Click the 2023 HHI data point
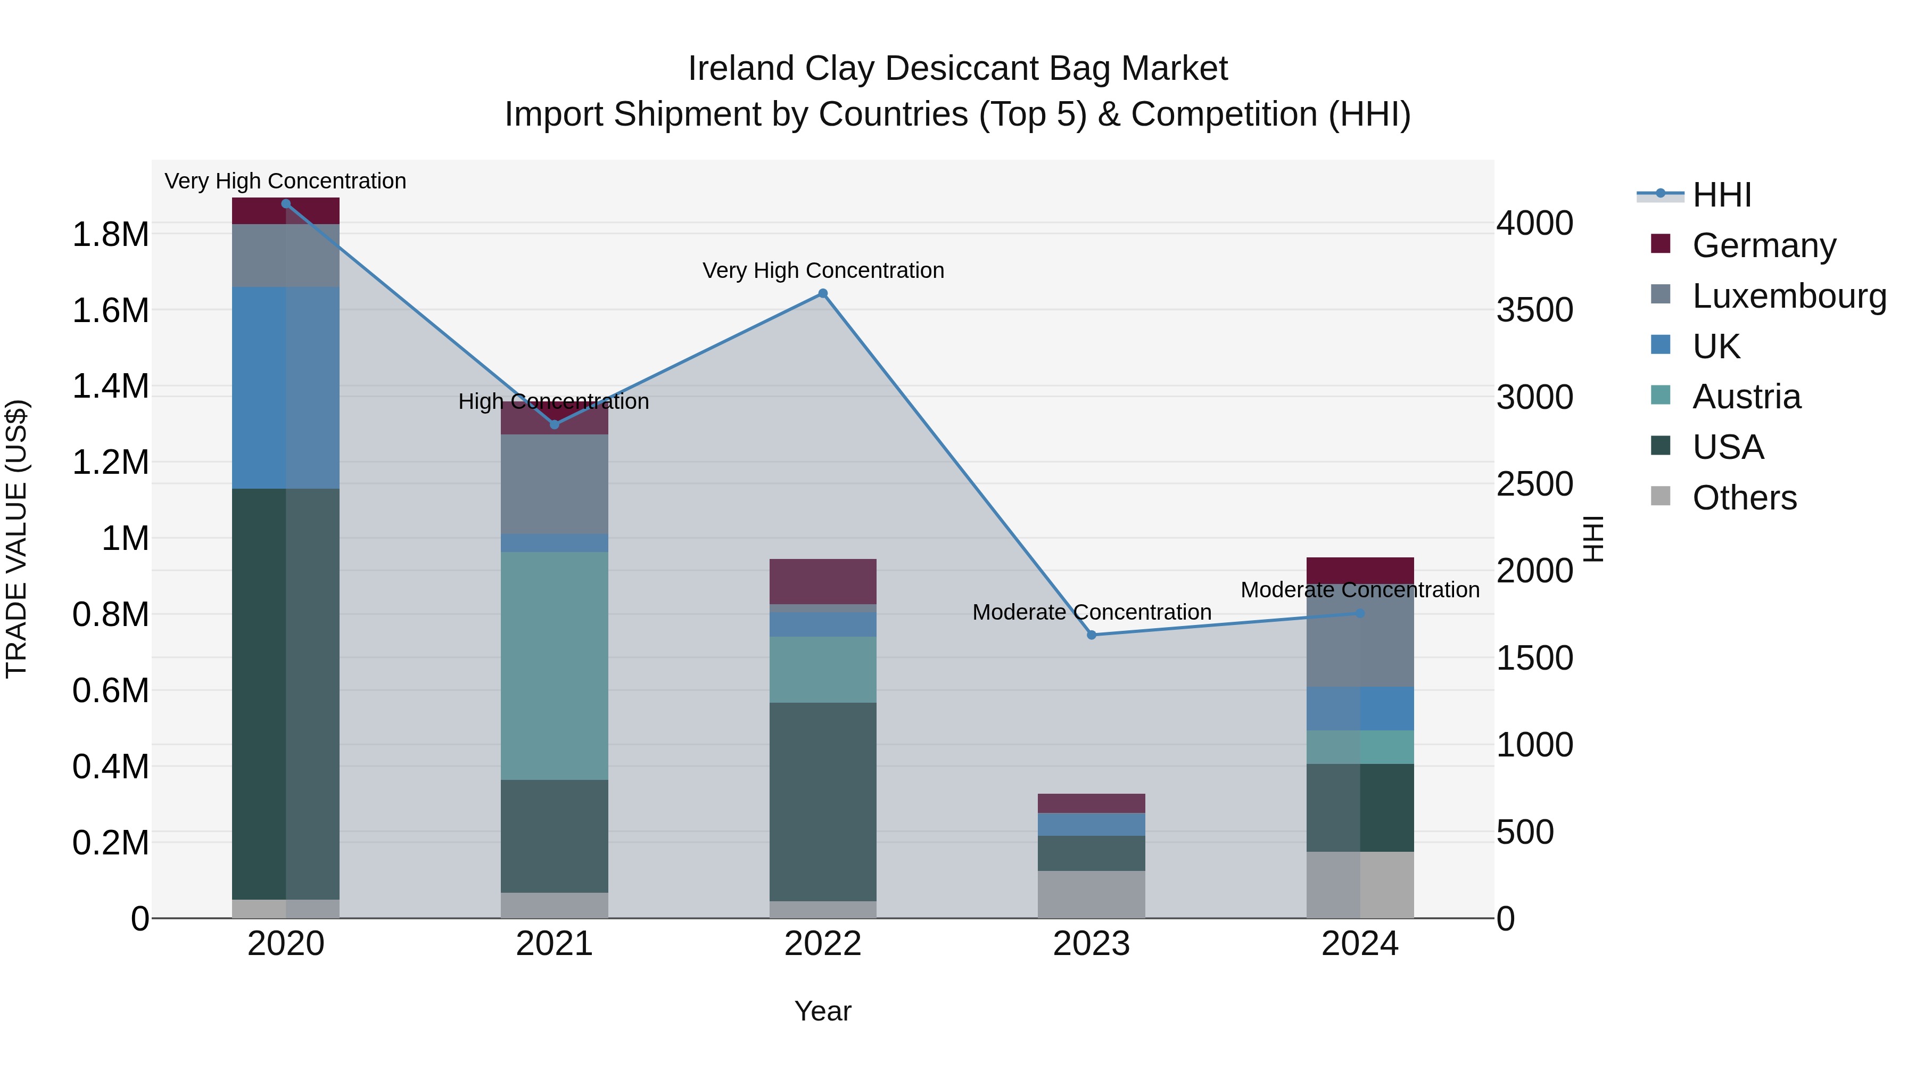The width and height of the screenshot is (1916, 1078). tap(1092, 635)
